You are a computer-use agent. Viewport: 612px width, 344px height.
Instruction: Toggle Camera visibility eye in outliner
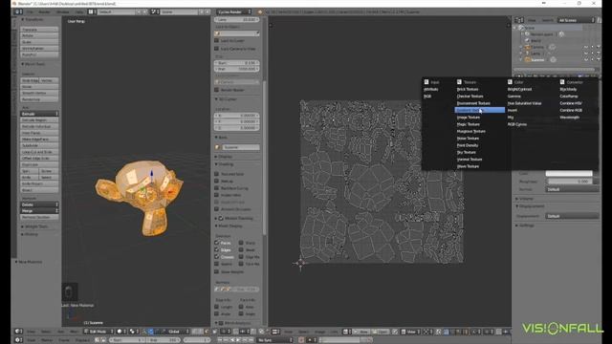(586, 47)
